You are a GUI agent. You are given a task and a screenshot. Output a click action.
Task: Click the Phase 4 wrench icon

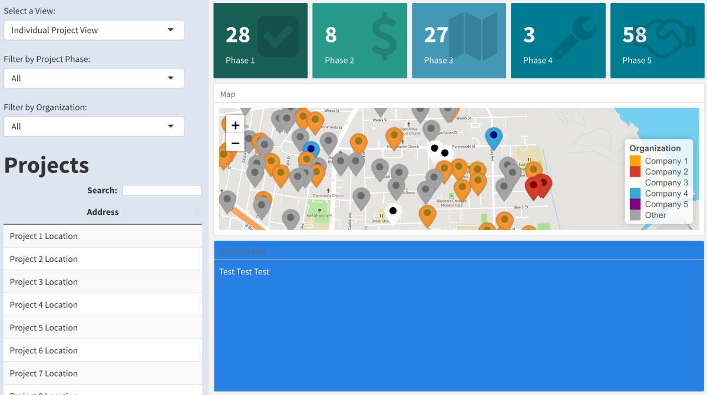[573, 36]
